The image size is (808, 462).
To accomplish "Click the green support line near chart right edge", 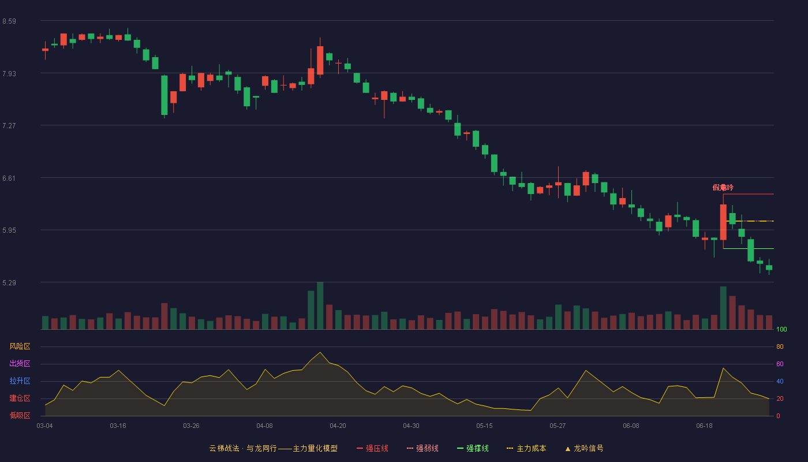I will 748,248.
